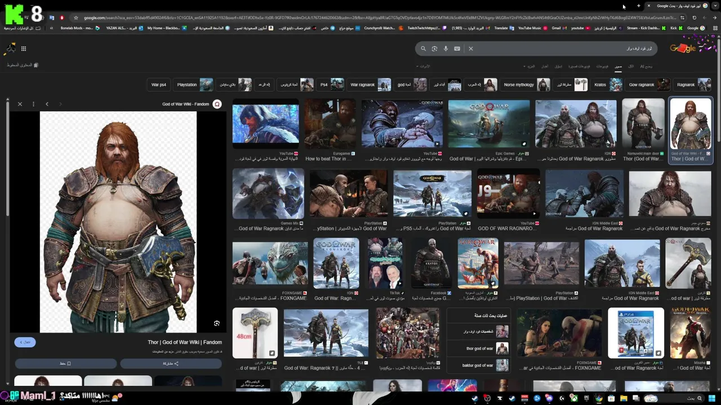The image size is (721, 405).
Task: Click the Save button in preview panel
Action: pos(65,363)
